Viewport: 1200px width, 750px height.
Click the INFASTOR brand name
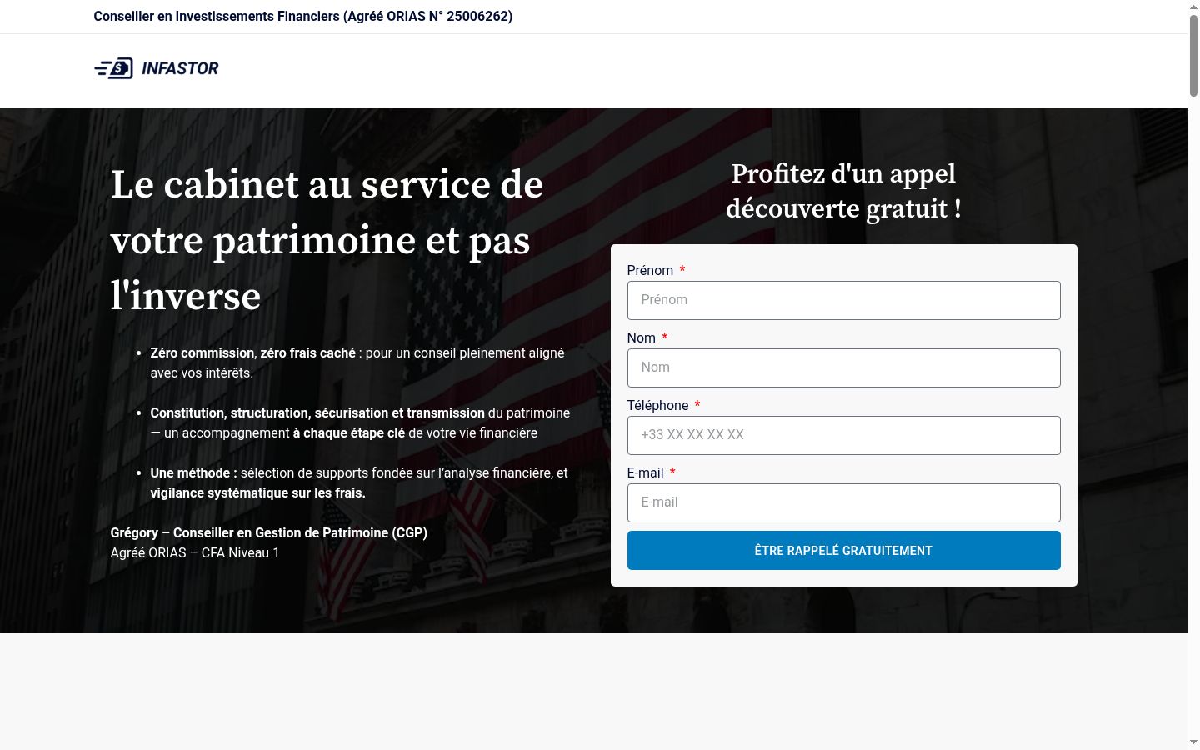coord(180,68)
